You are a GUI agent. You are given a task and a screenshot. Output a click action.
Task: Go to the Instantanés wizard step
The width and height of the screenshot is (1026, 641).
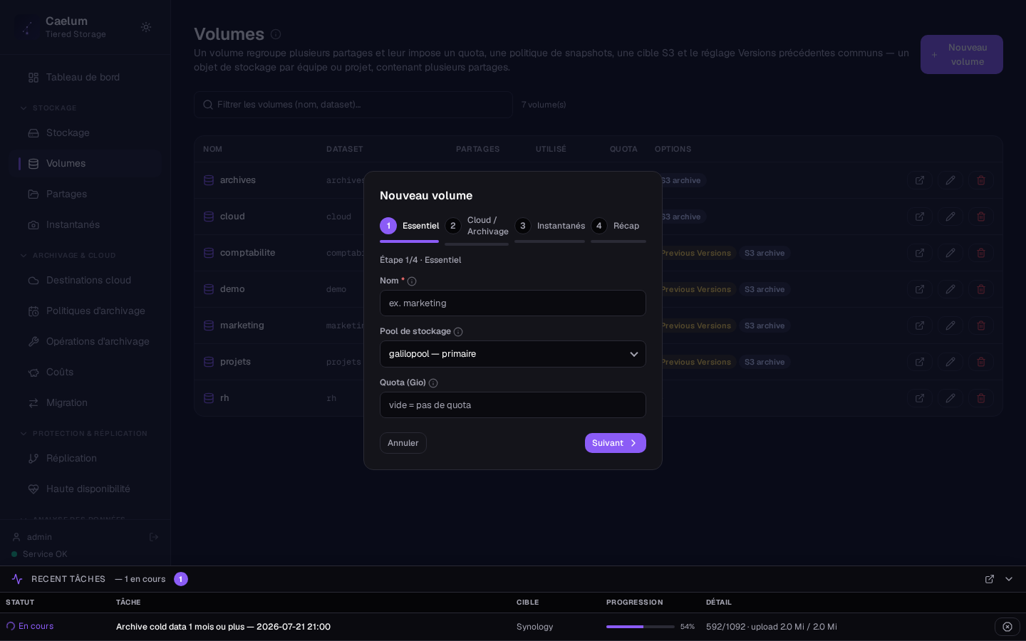[550, 226]
